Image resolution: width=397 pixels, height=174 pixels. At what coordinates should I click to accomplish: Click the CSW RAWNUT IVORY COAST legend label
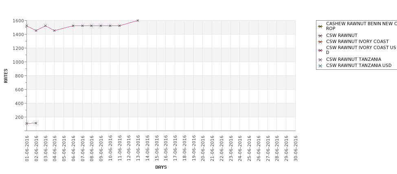tap(357, 42)
